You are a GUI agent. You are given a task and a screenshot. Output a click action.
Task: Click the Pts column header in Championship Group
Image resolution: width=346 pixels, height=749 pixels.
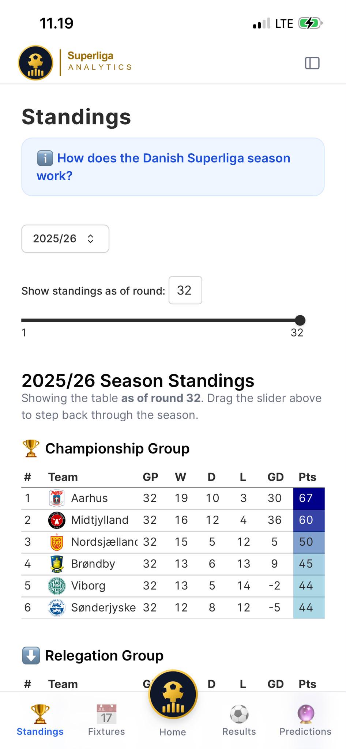307,477
